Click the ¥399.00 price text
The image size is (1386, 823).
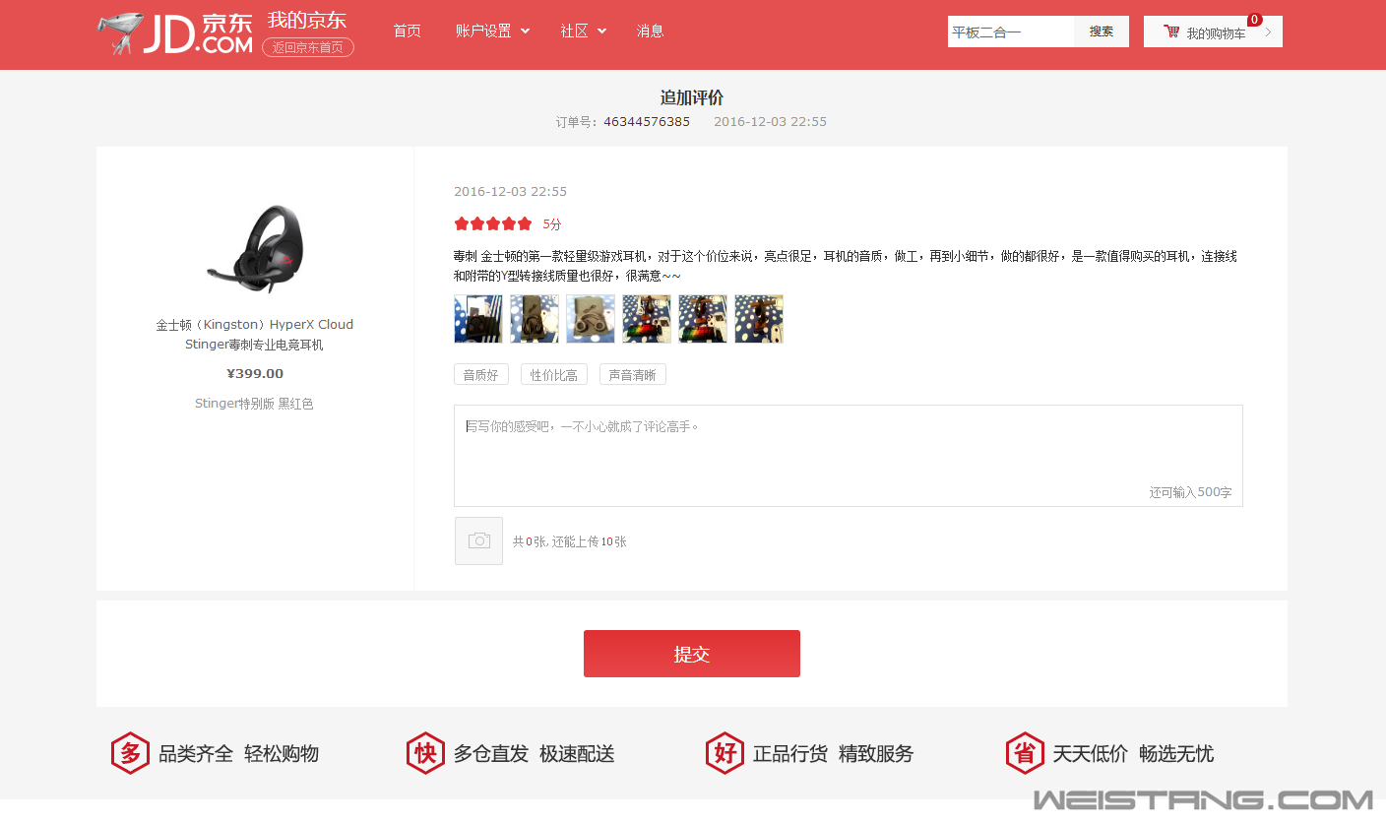(255, 373)
